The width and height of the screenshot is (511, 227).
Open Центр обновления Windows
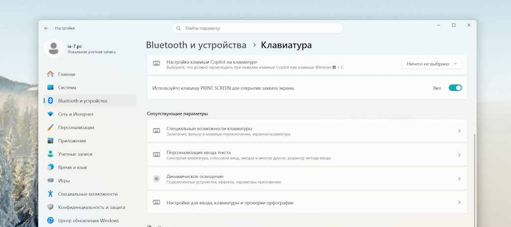pos(90,221)
